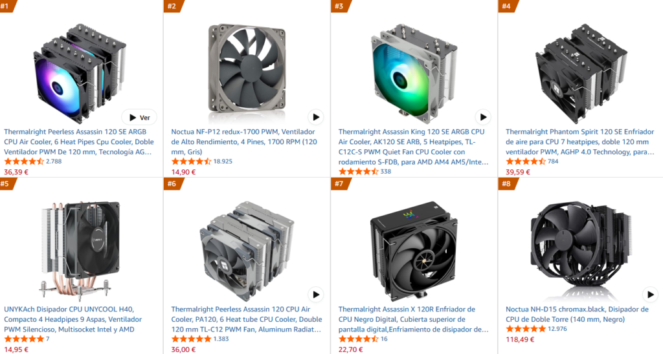View 18.925 reviews for Noctua fan
Screen dimensions: 663x354
point(223,161)
